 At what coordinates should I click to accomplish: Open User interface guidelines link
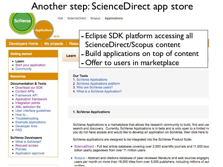point(33,111)
